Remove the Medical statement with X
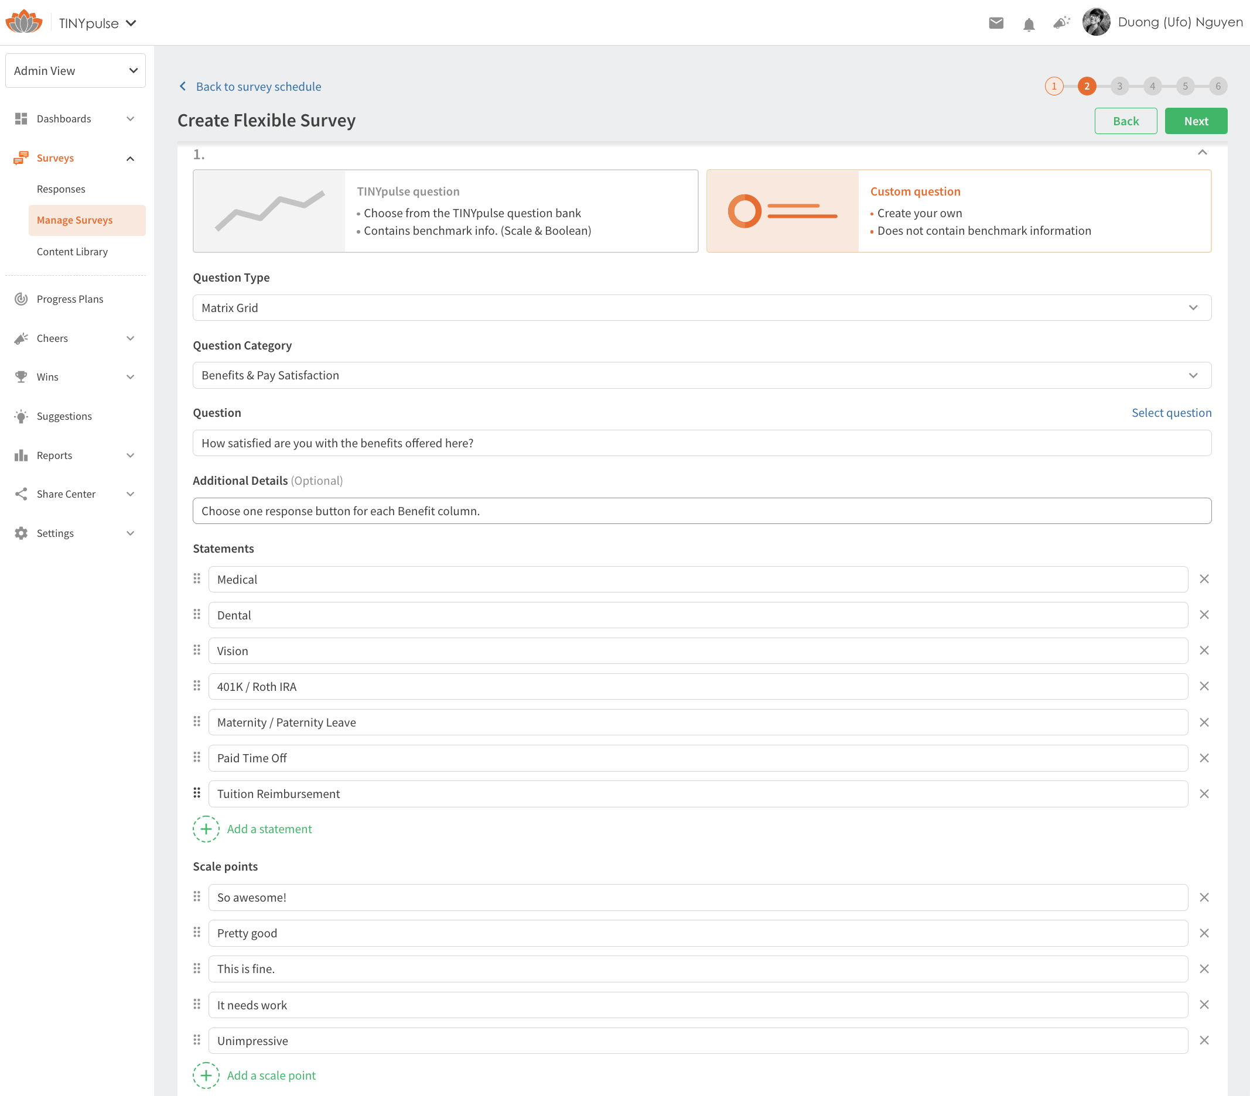This screenshot has width=1250, height=1096. (1204, 579)
